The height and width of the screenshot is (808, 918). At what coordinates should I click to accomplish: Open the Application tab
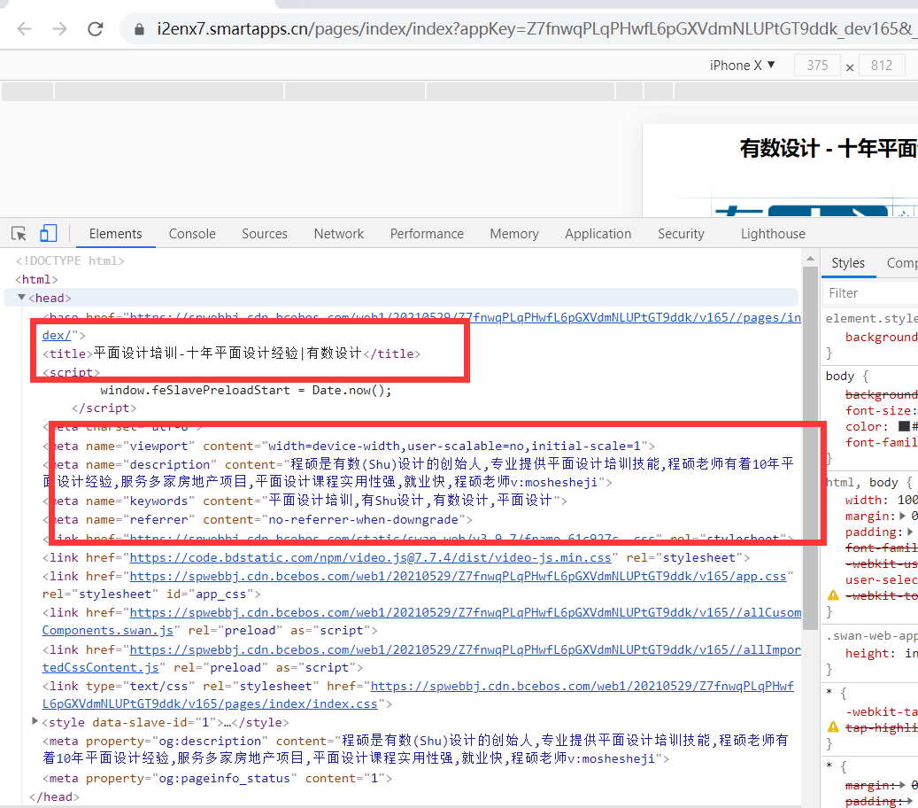[x=598, y=234]
